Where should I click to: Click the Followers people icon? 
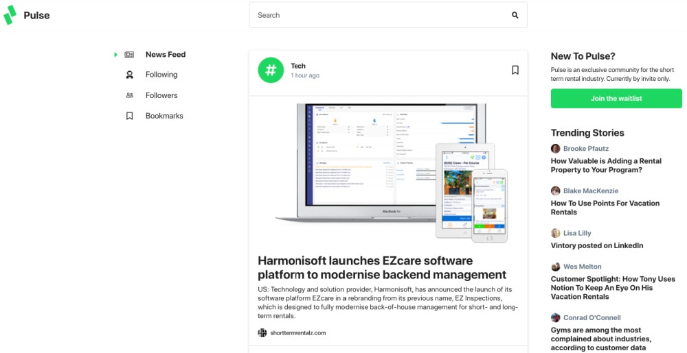click(129, 95)
